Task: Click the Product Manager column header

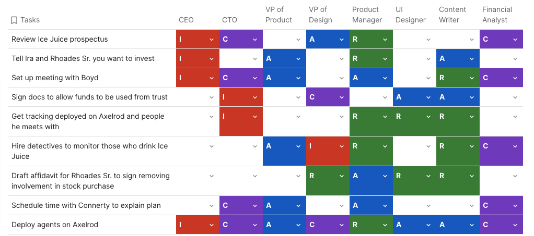Action: point(366,15)
